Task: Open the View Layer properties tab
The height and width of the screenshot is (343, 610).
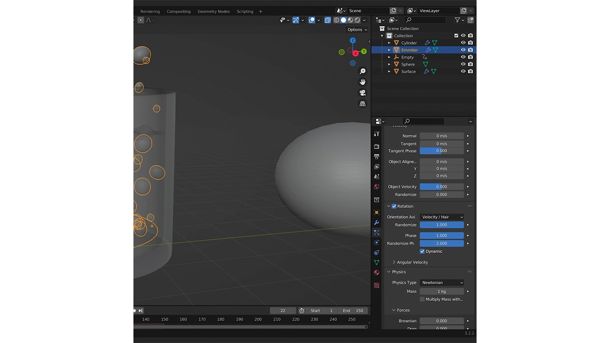Action: (376, 166)
